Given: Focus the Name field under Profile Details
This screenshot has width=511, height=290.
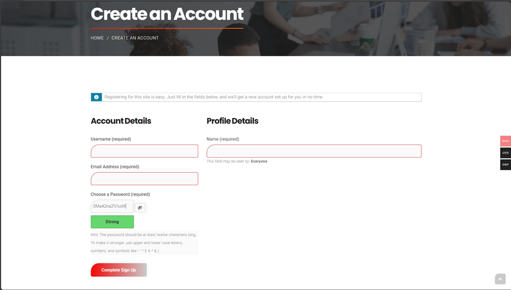Looking at the screenshot, I should point(313,151).
